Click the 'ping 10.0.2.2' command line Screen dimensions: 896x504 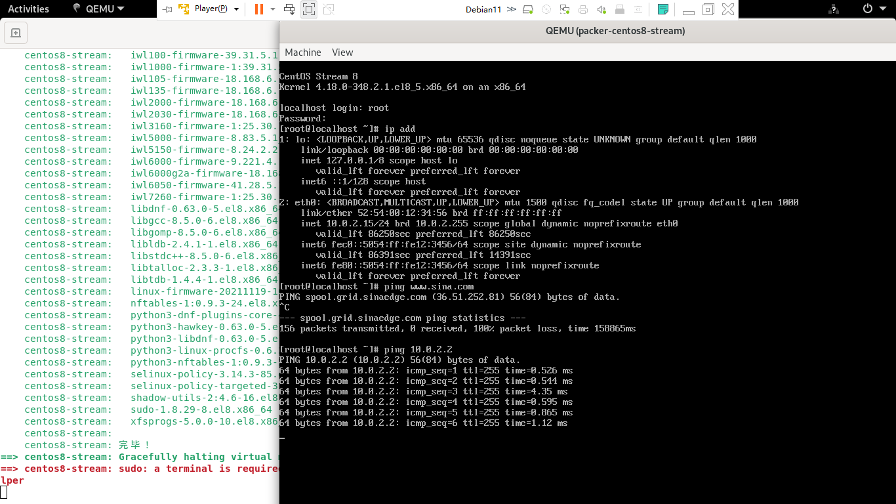(366, 350)
